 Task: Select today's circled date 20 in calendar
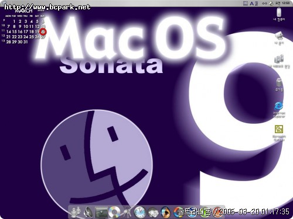tap(43, 32)
